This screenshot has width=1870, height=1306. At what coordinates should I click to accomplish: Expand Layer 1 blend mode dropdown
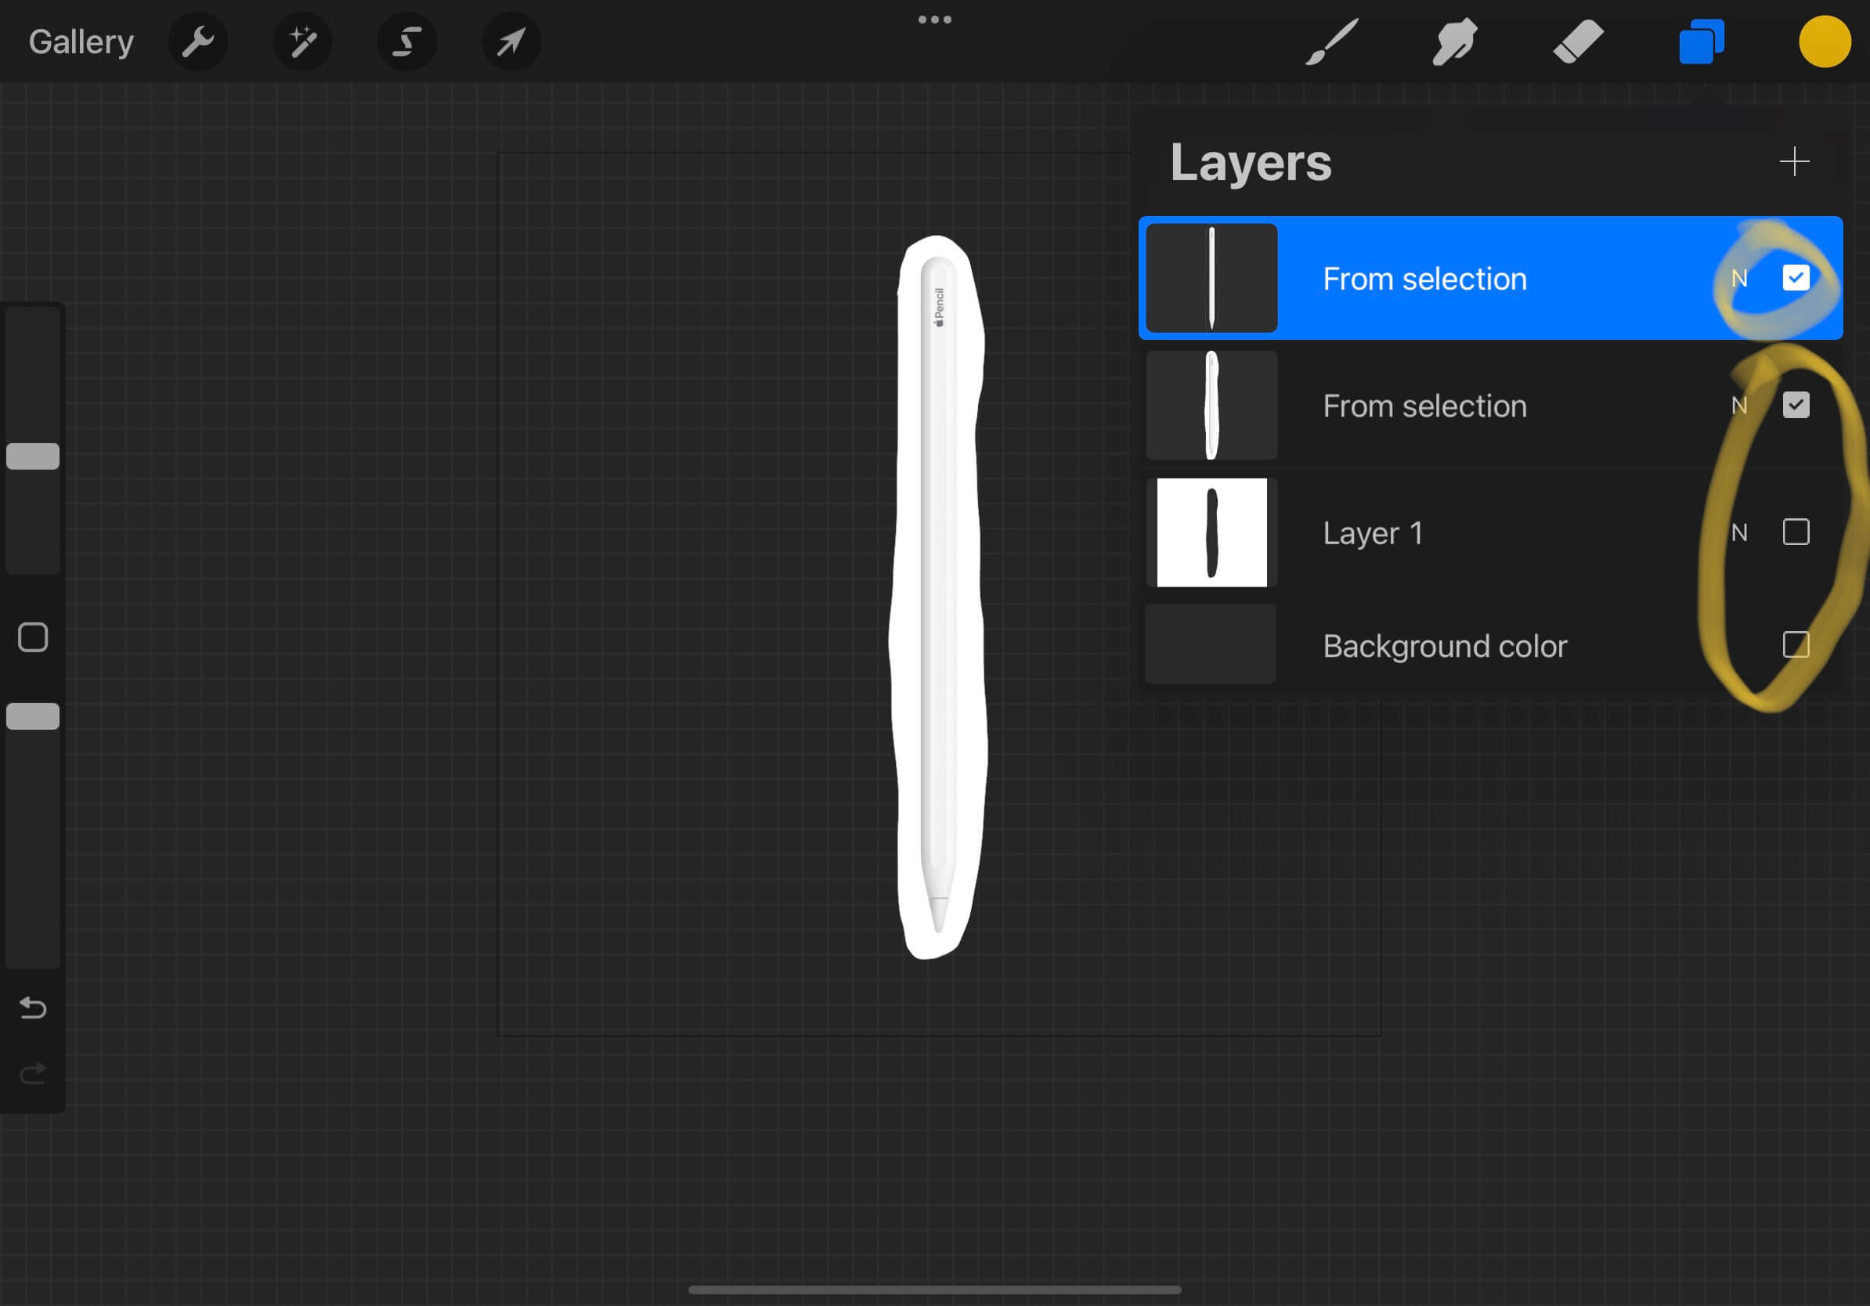1741,532
